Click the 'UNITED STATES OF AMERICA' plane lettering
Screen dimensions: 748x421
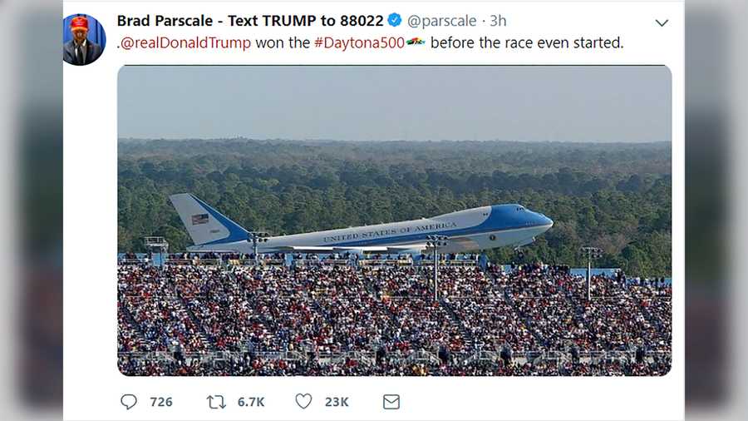tap(390, 232)
